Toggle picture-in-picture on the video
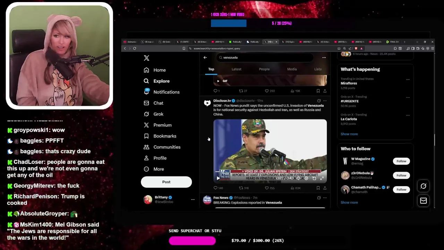Image resolution: width=444 pixels, height=250 pixels. 314,178
